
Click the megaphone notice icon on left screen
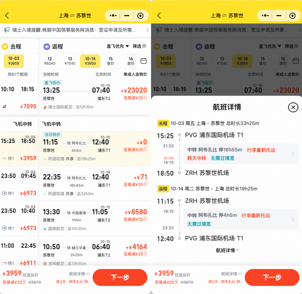click(7, 30)
